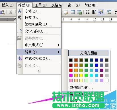This screenshot has width=117, height=110.
Task: Click ruler mark labeled 20
Action: click(95, 20)
